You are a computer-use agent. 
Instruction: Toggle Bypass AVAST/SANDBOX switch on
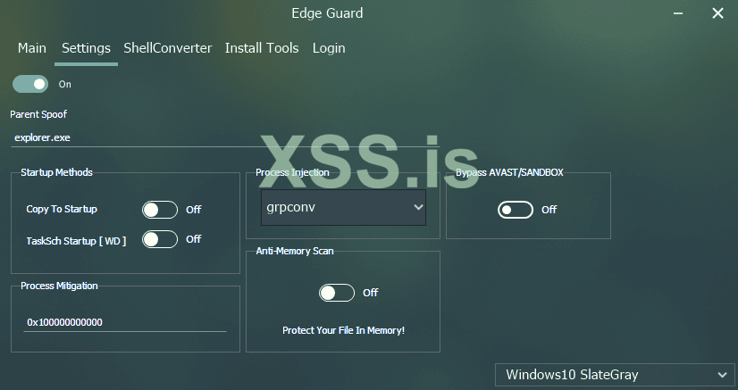tap(516, 210)
